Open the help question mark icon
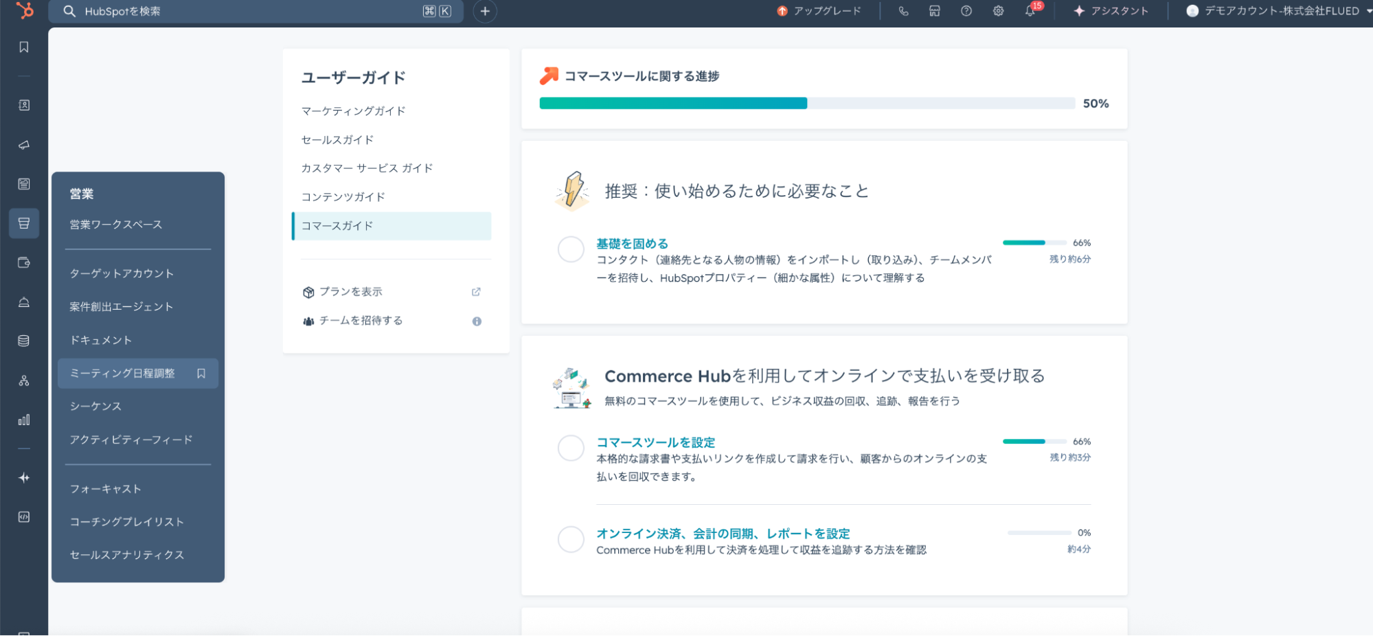The height and width of the screenshot is (636, 1373). click(x=966, y=11)
